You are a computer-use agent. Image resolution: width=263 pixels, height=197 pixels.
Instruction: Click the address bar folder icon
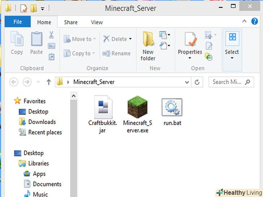(60, 82)
